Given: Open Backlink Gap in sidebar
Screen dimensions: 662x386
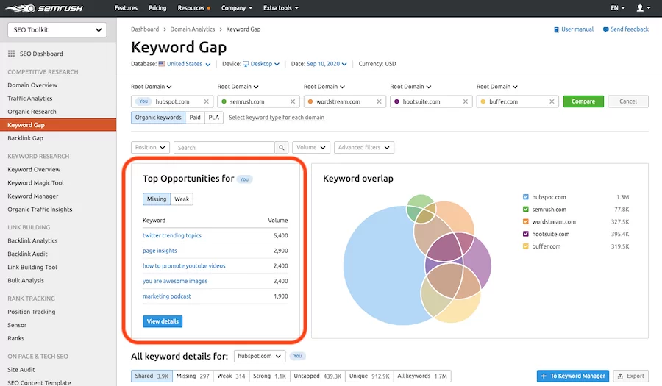Looking at the screenshot, I should tap(25, 138).
